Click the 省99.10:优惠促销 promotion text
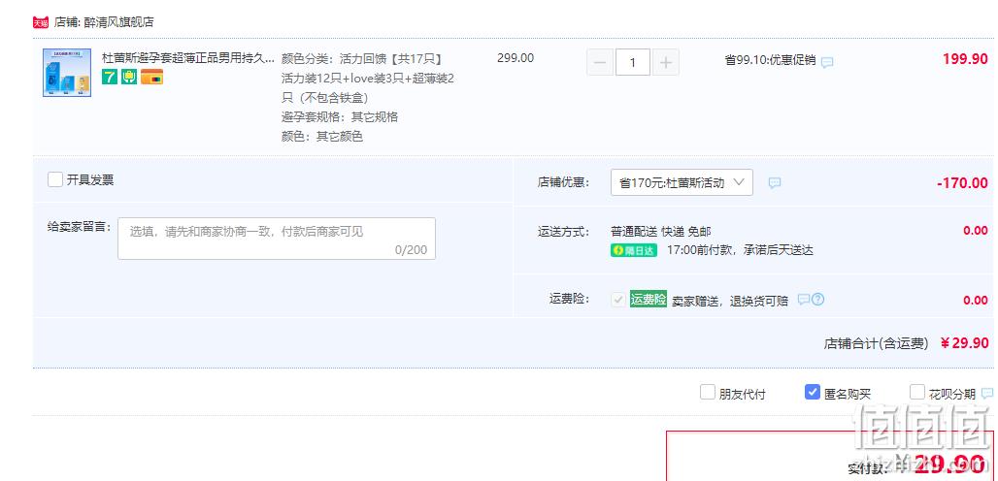Viewport: 998px width, 481px height. point(770,60)
